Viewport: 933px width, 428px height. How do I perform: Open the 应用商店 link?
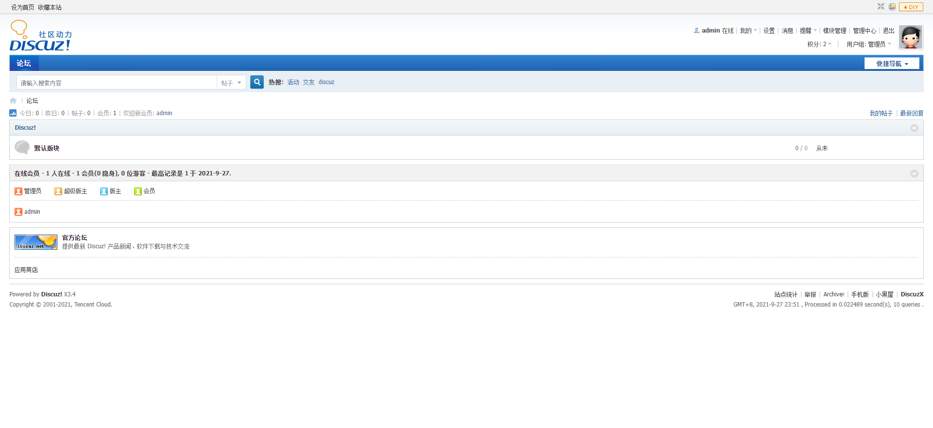(26, 270)
